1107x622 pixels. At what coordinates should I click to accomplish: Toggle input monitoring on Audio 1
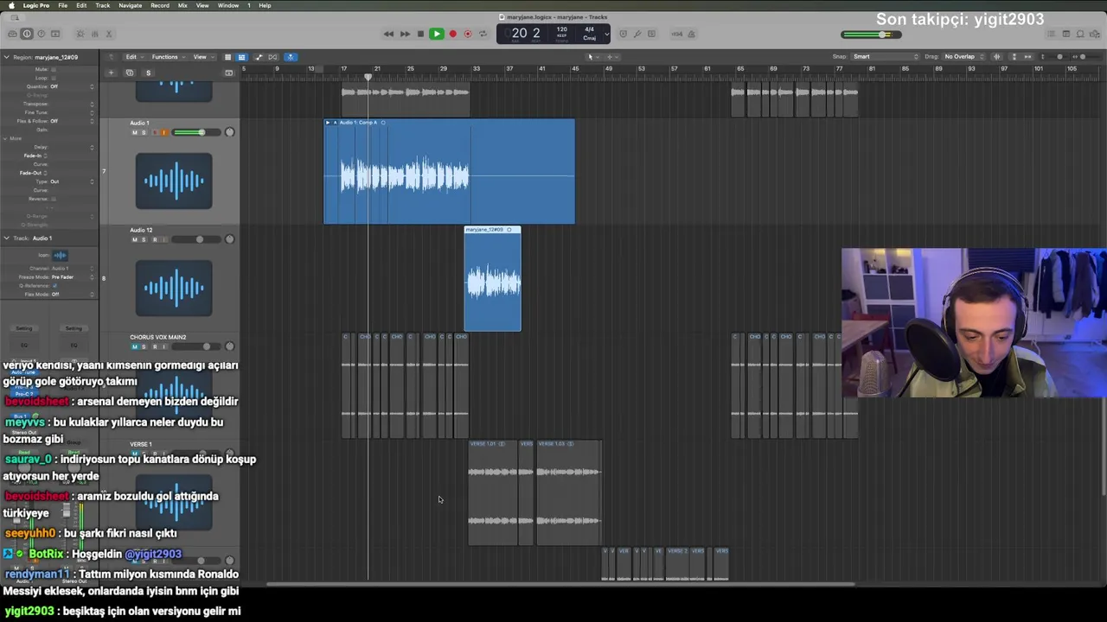(x=164, y=132)
